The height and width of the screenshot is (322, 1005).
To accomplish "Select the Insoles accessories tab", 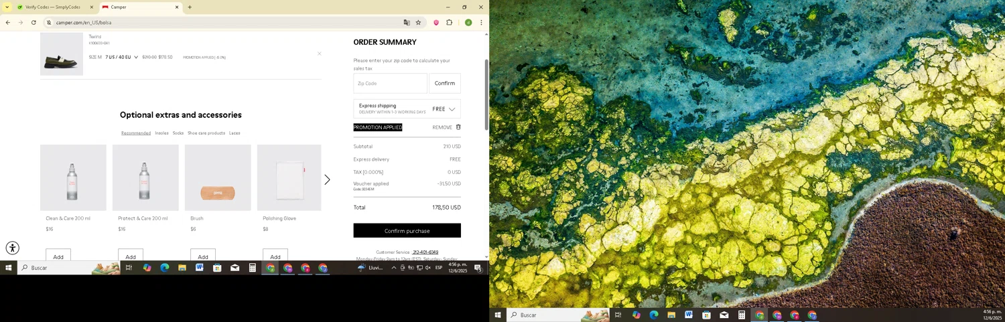I will 161,133.
